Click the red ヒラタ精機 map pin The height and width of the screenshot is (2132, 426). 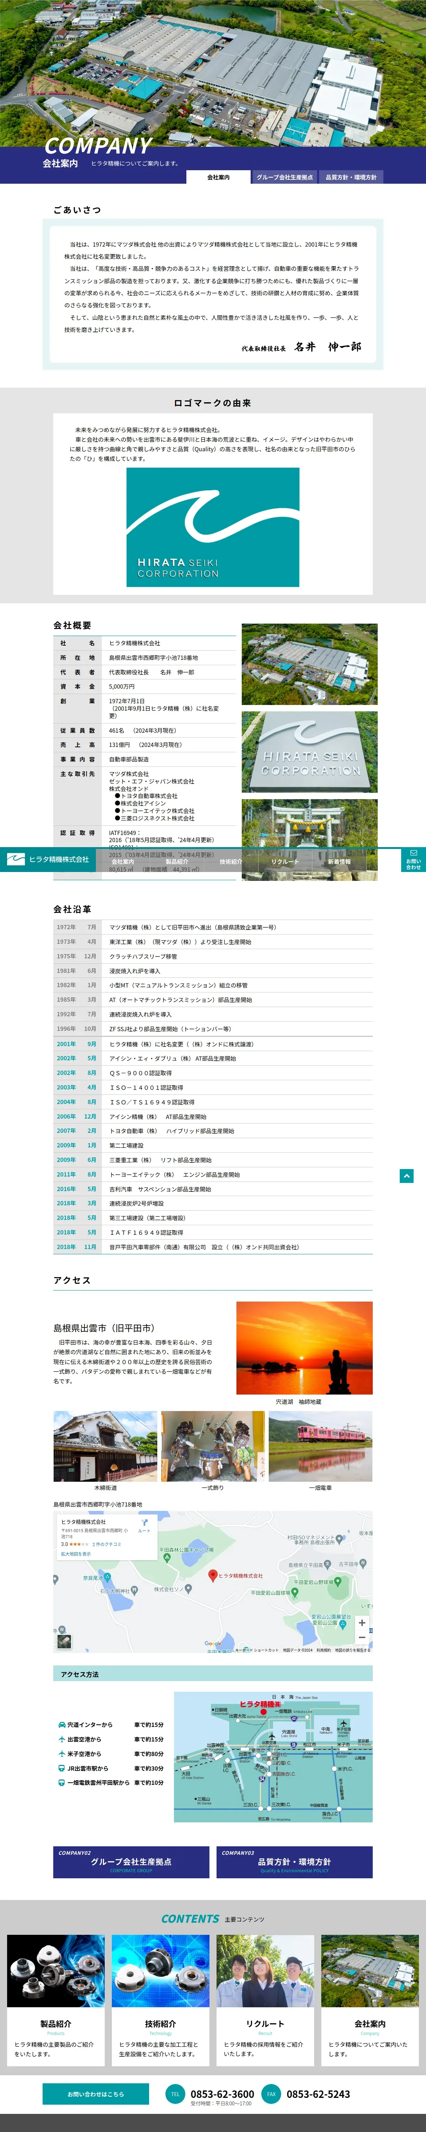[213, 1576]
